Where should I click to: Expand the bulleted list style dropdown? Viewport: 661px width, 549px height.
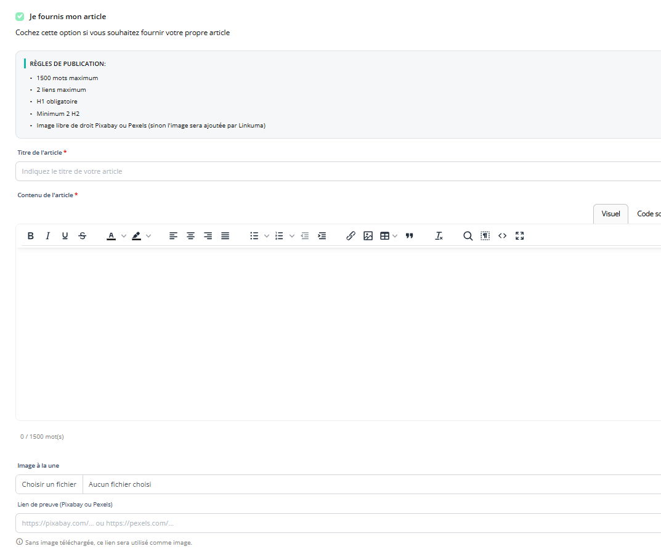[266, 236]
